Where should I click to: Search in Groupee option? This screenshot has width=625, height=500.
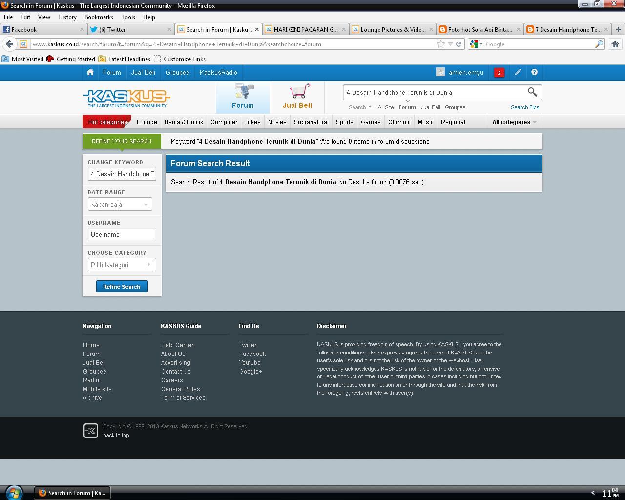[455, 107]
